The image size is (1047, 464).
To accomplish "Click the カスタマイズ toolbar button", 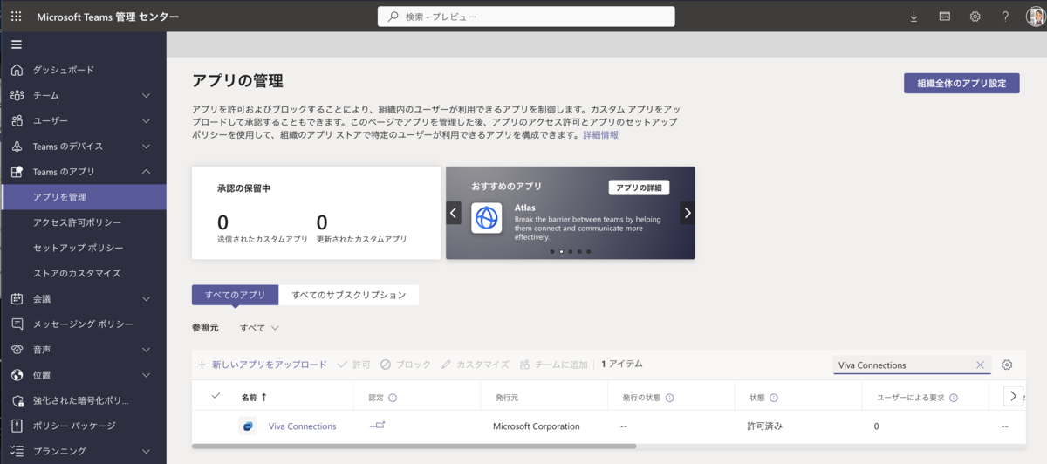I will coord(476,365).
